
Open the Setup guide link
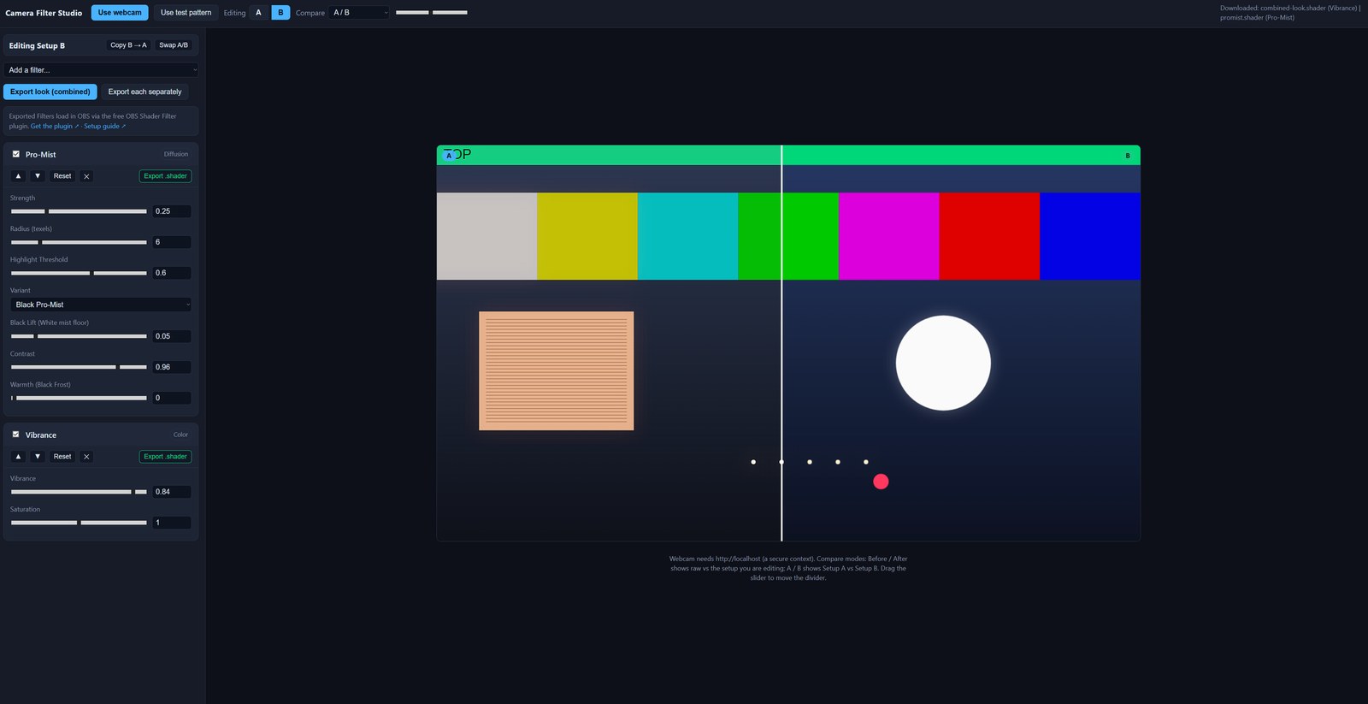tap(104, 127)
